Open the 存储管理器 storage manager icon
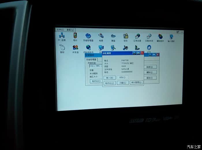The height and width of the screenshot is (150, 202). coord(88,37)
